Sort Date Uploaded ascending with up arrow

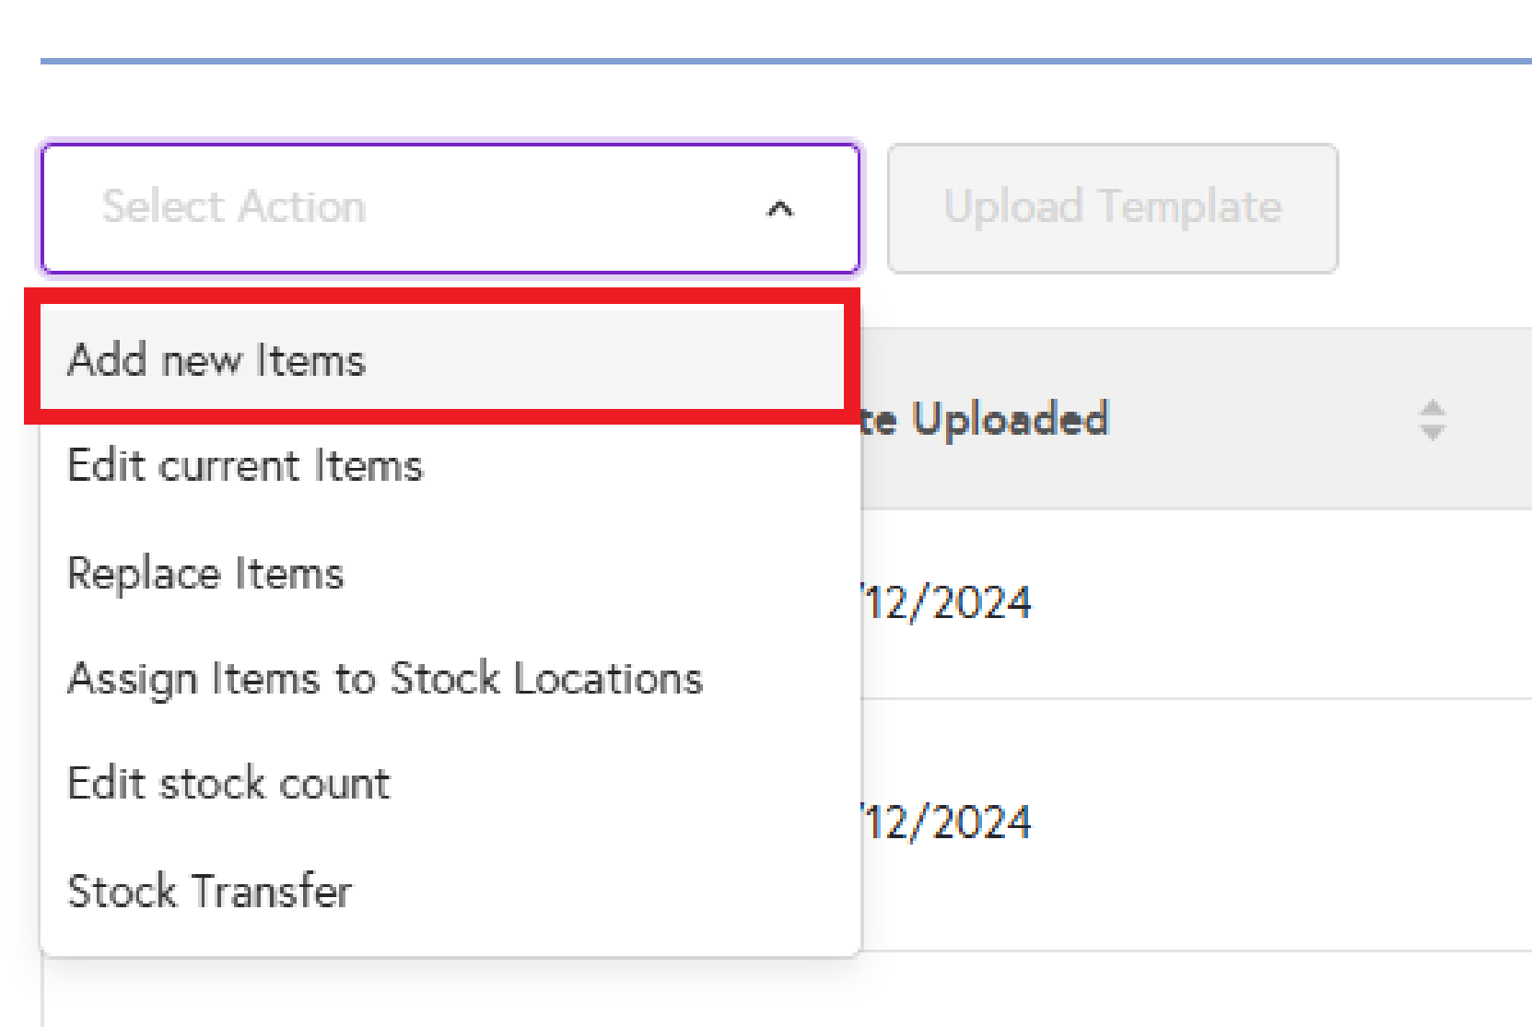coord(1432,408)
